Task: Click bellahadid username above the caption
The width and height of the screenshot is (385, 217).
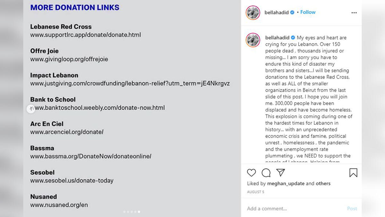Action: (277, 38)
